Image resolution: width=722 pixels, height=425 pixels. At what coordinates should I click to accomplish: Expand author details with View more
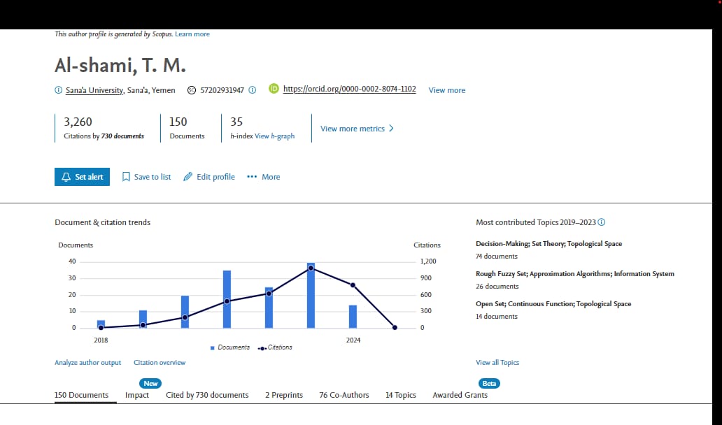pyautogui.click(x=446, y=90)
